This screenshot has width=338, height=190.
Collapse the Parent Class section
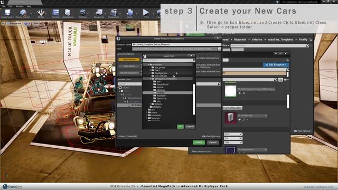pos(118,80)
